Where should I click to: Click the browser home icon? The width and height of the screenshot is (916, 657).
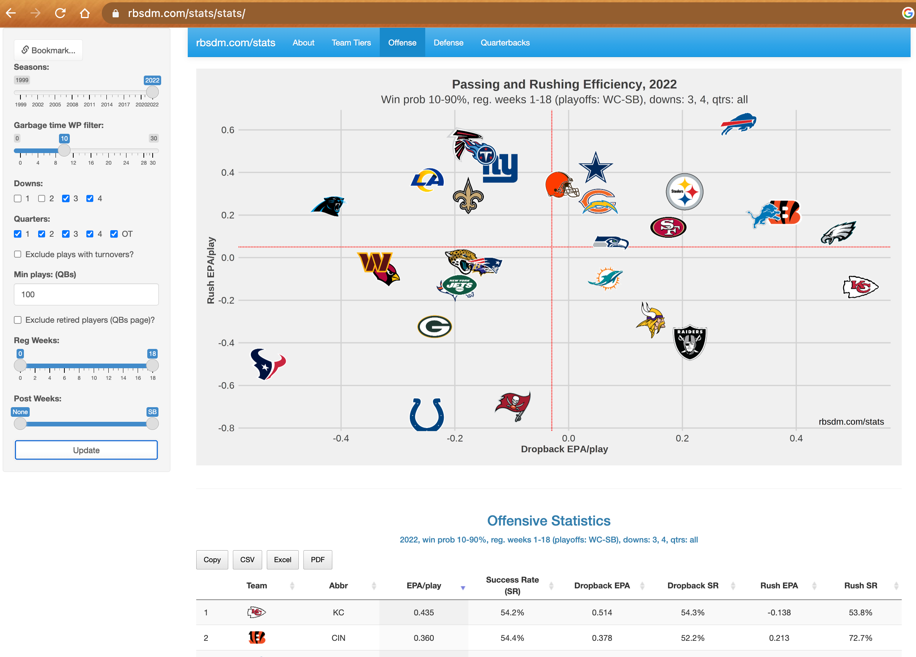pos(84,13)
